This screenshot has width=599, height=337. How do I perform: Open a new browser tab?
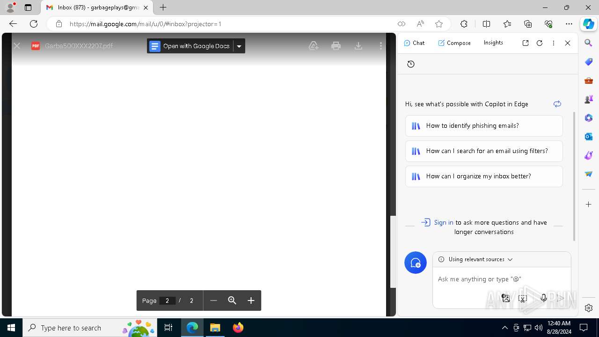click(163, 7)
